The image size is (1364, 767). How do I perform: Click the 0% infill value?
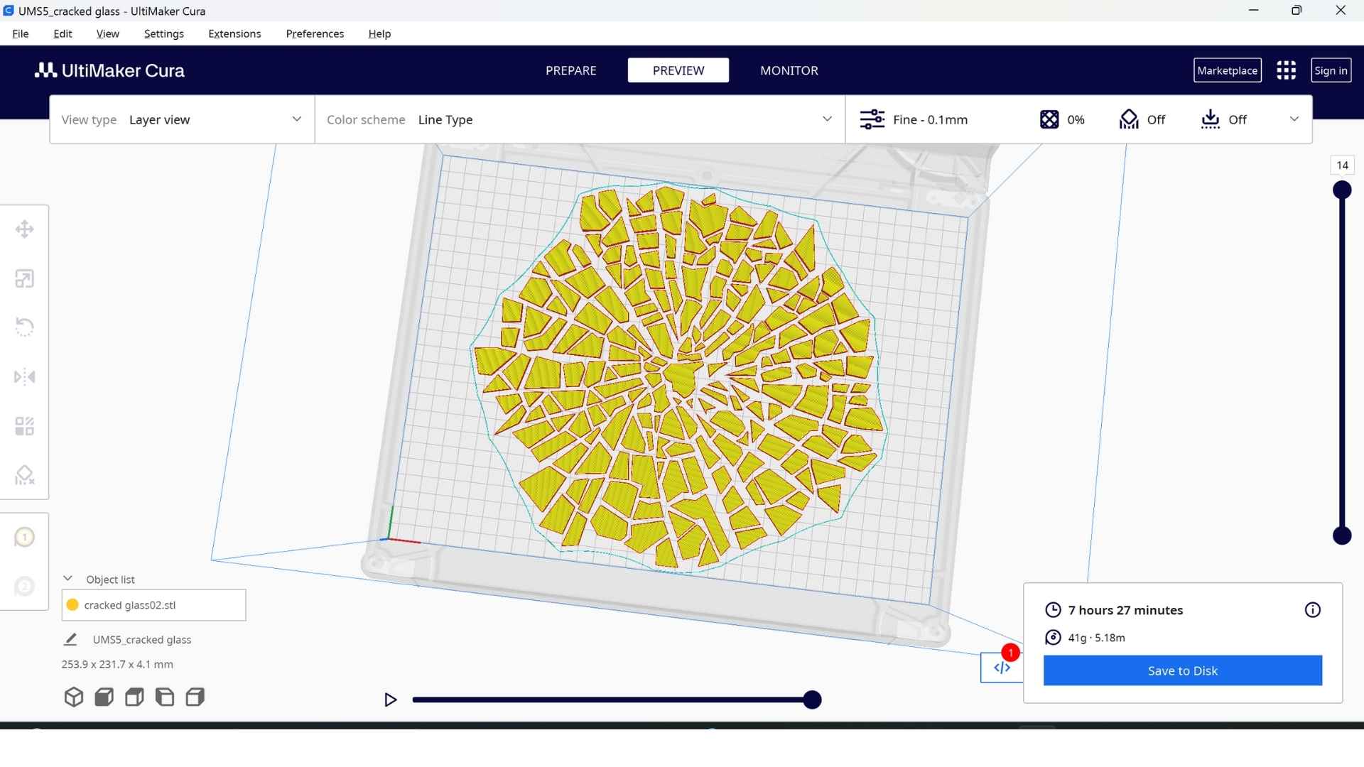point(1076,119)
